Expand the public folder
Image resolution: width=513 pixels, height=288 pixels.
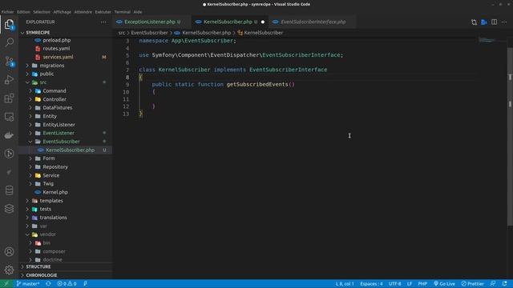66,74
